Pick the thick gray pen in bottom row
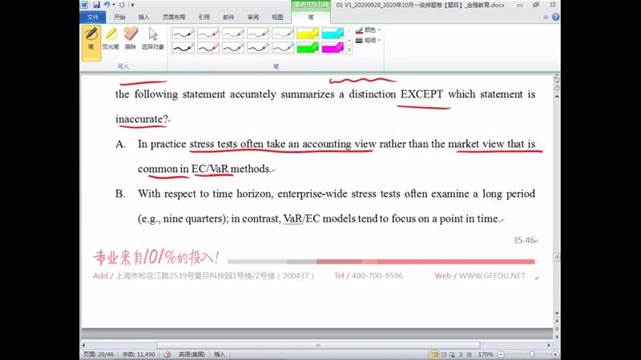This screenshot has height=360, width=641. (283, 48)
